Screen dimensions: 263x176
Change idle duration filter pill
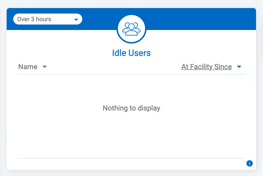(48, 19)
